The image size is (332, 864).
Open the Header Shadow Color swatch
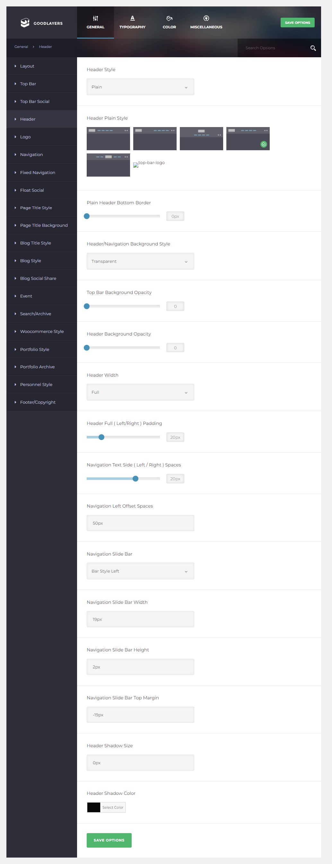[x=94, y=807]
